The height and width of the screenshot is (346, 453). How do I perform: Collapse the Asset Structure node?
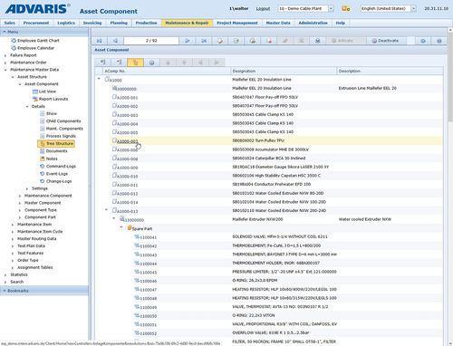(13, 77)
